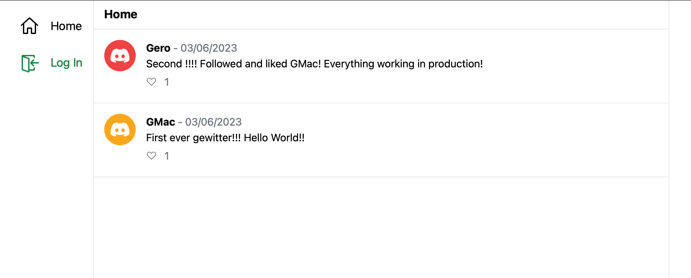691x278 pixels.
Task: Click the dash between Gero and the date
Action: [x=175, y=48]
